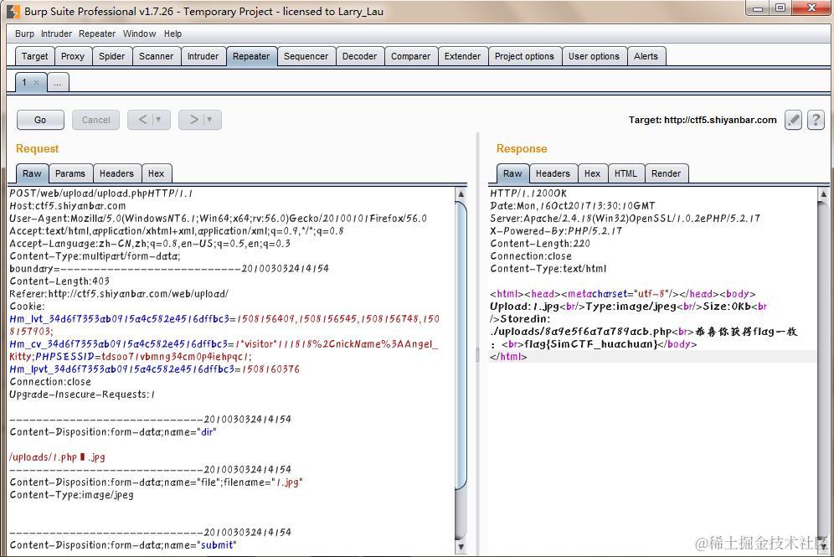Select the Response Hex tab
The image size is (834, 557).
point(593,173)
